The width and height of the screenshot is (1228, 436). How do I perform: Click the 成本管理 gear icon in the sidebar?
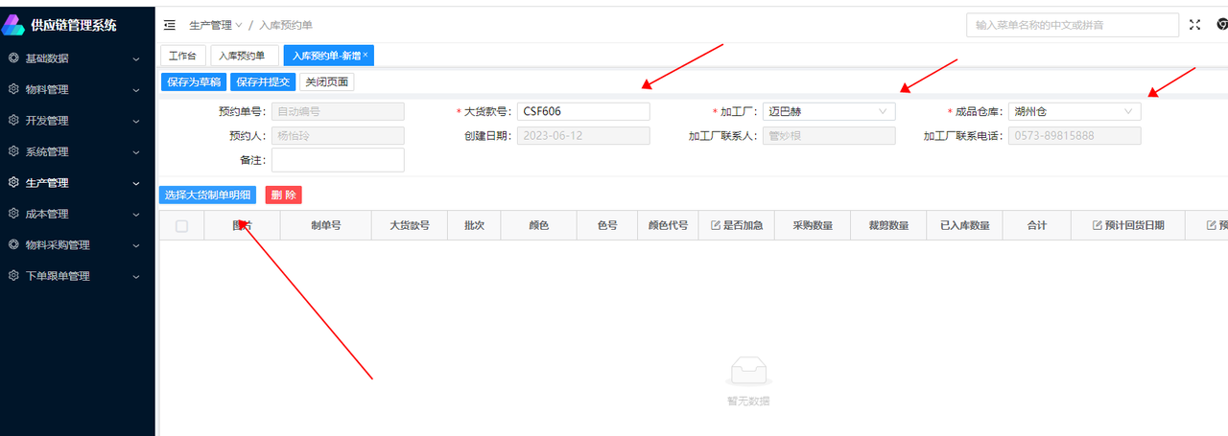click(x=13, y=214)
